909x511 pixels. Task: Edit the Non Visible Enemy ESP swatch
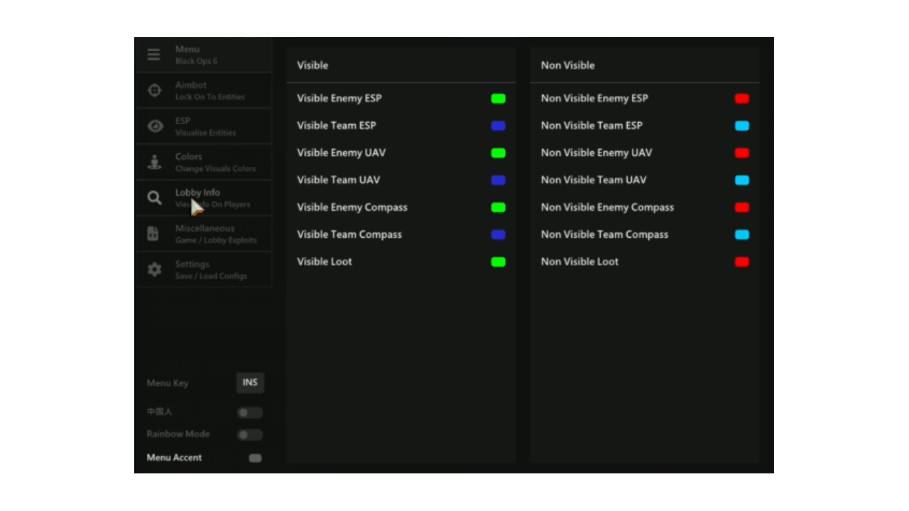[x=742, y=99]
